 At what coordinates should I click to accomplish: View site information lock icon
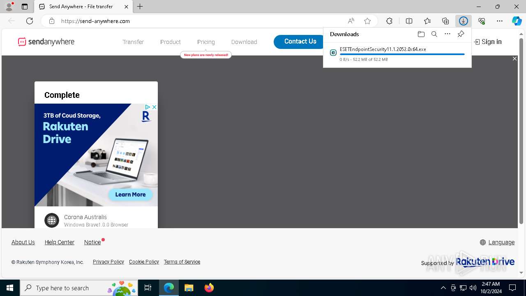(51, 21)
